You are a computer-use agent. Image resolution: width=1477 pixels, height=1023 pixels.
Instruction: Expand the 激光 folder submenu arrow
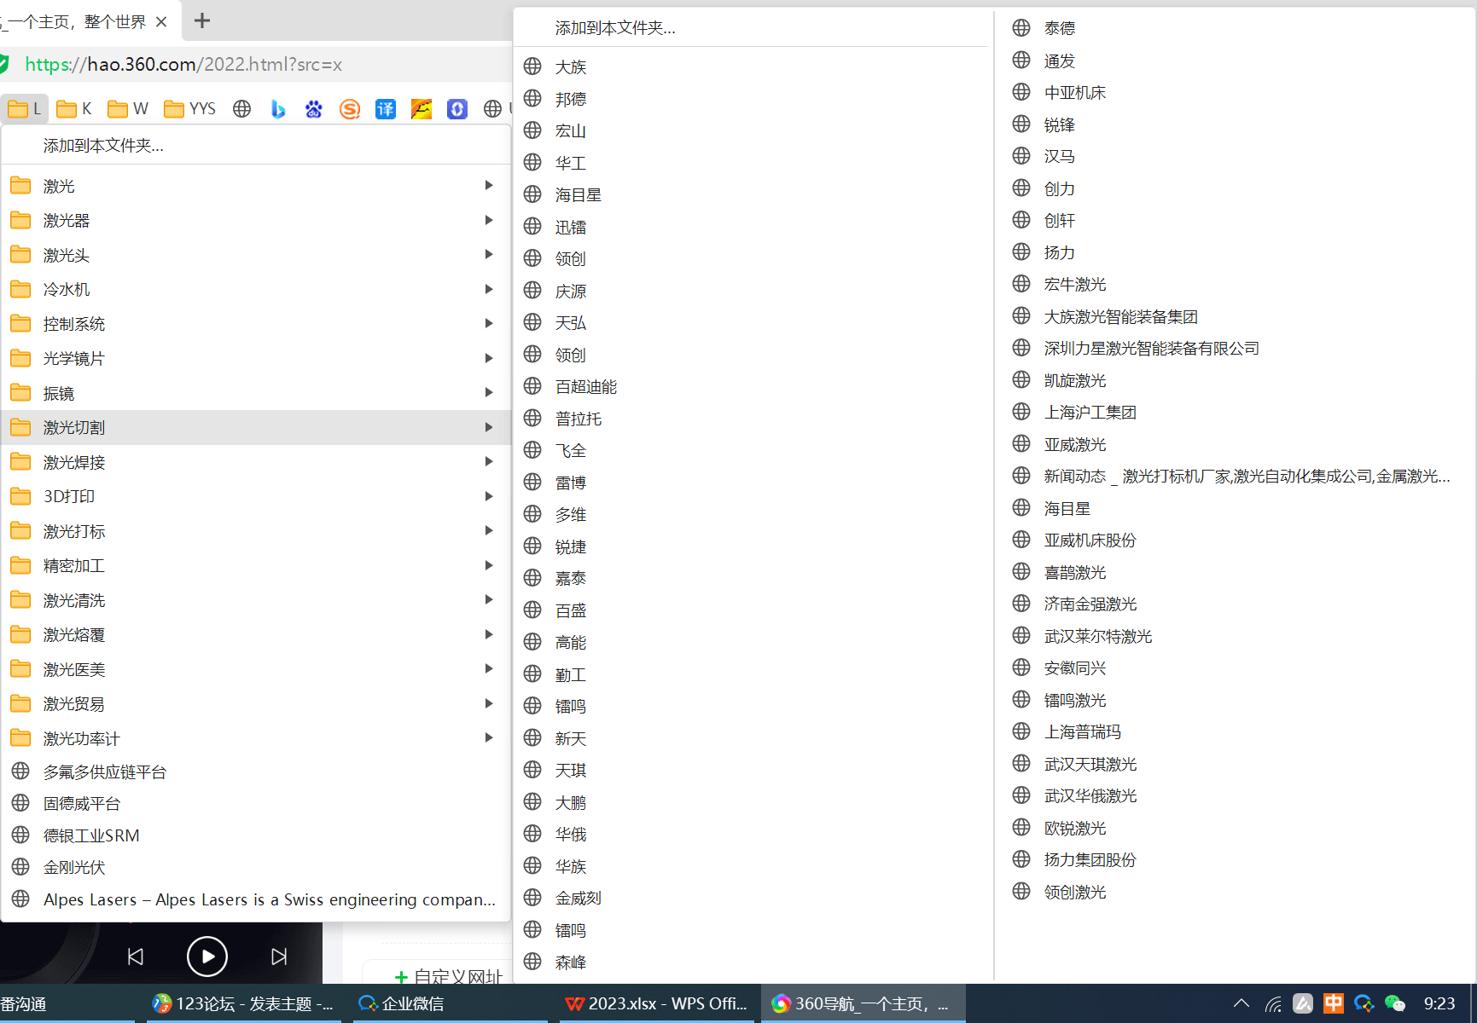[489, 185]
